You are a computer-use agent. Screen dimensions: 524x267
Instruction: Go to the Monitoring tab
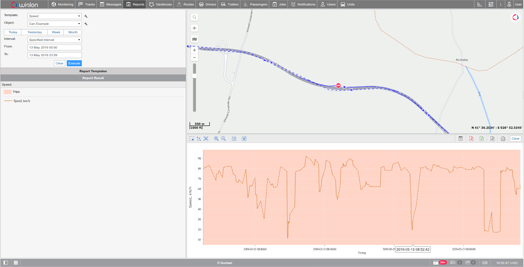click(62, 4)
